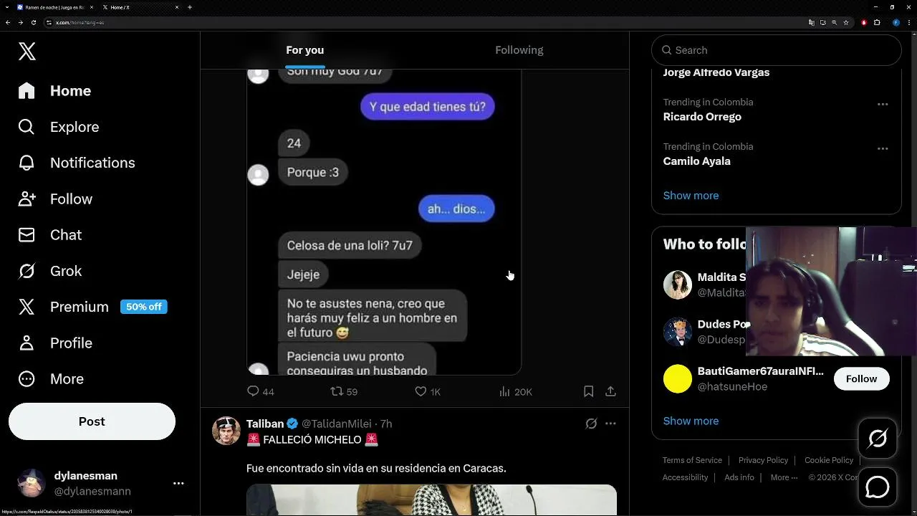Viewport: 917px width, 516px height.
Task: Click the X logo in the sidebar
Action: coord(27,51)
